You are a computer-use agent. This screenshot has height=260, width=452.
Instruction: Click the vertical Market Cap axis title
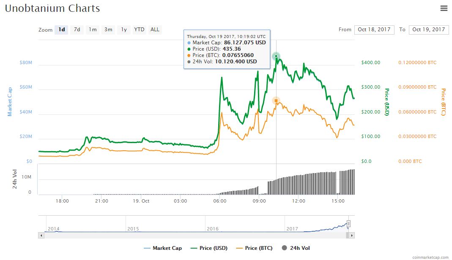pos(10,102)
